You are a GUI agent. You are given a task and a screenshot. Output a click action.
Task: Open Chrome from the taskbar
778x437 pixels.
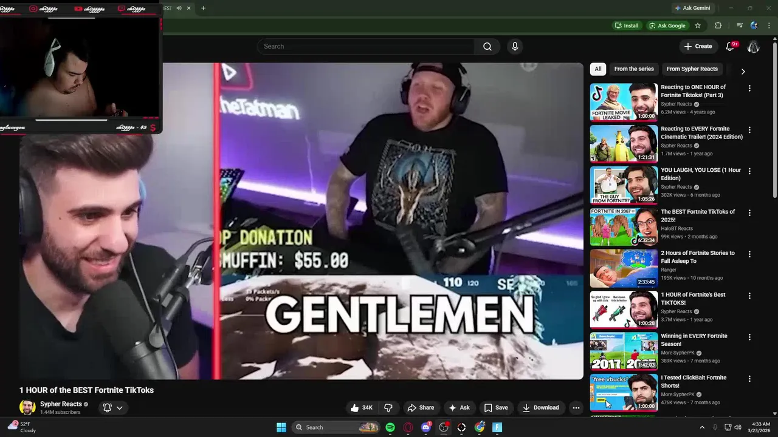click(x=480, y=427)
